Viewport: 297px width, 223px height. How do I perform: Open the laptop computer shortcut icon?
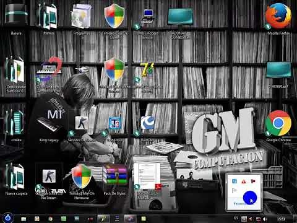point(148,15)
